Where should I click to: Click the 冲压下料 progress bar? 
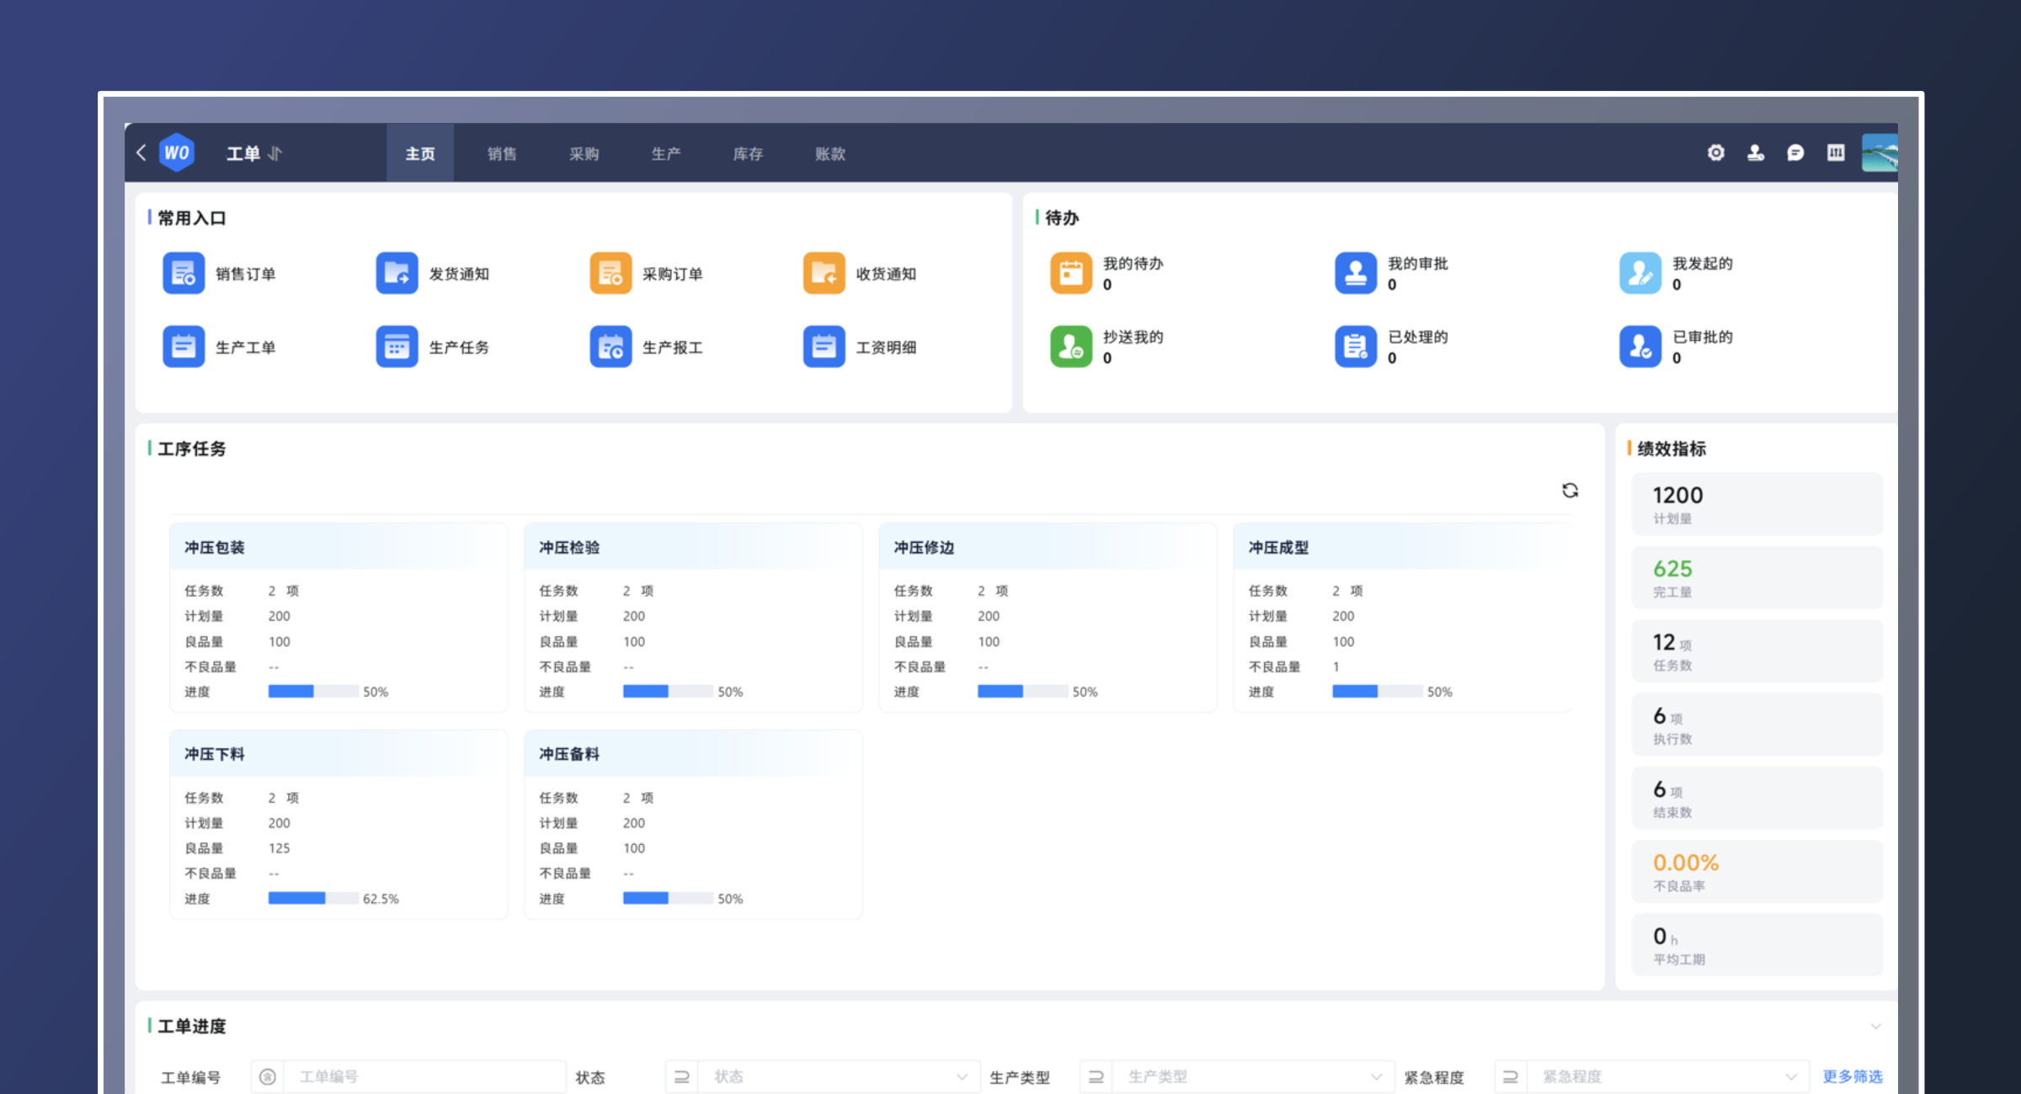pyautogui.click(x=313, y=898)
